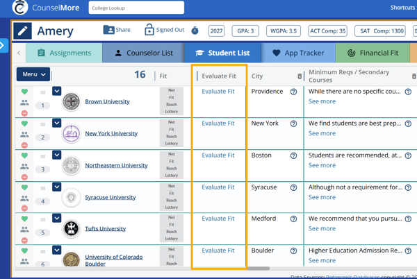Click the trash icon in Minimum Reqs header

tap(414, 76)
